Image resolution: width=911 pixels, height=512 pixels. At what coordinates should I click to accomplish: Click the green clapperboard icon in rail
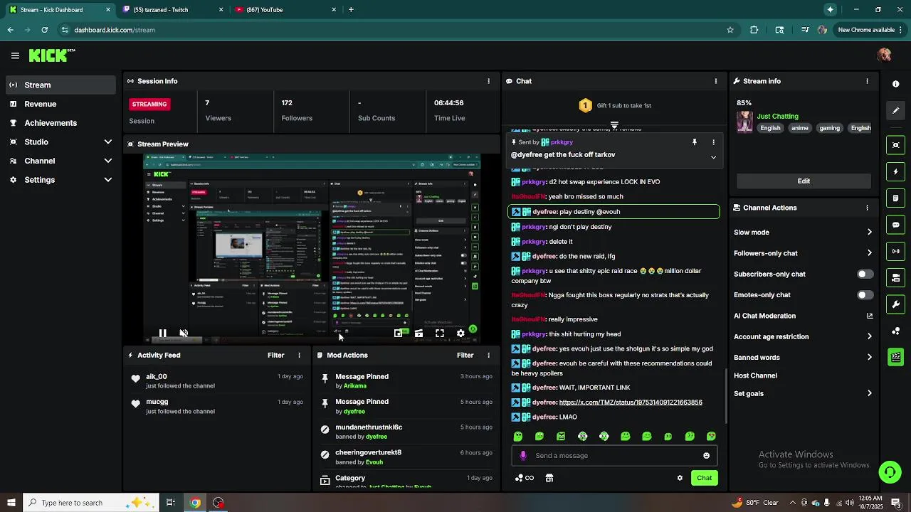(895, 357)
